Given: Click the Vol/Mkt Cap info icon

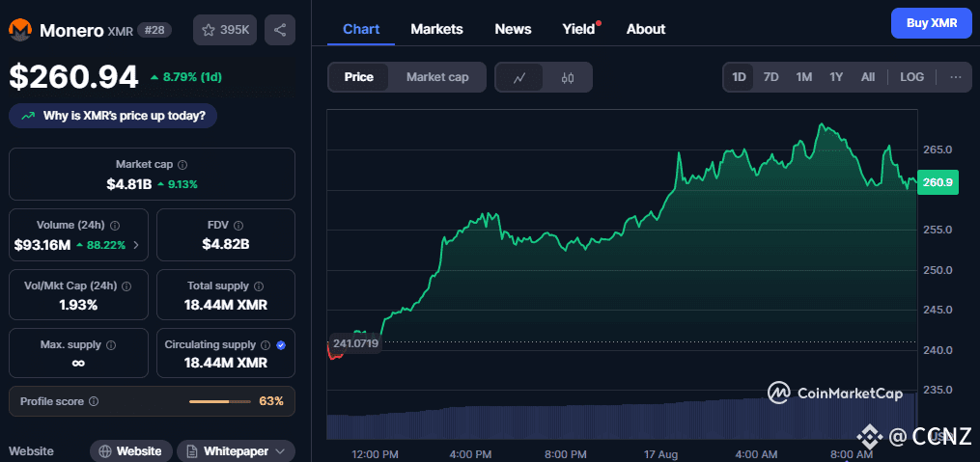Looking at the screenshot, I should pos(126,285).
